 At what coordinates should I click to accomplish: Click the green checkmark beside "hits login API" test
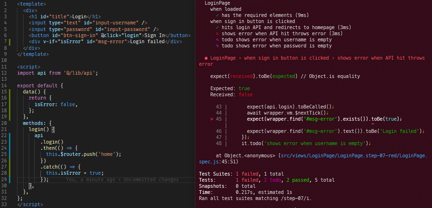point(218,28)
